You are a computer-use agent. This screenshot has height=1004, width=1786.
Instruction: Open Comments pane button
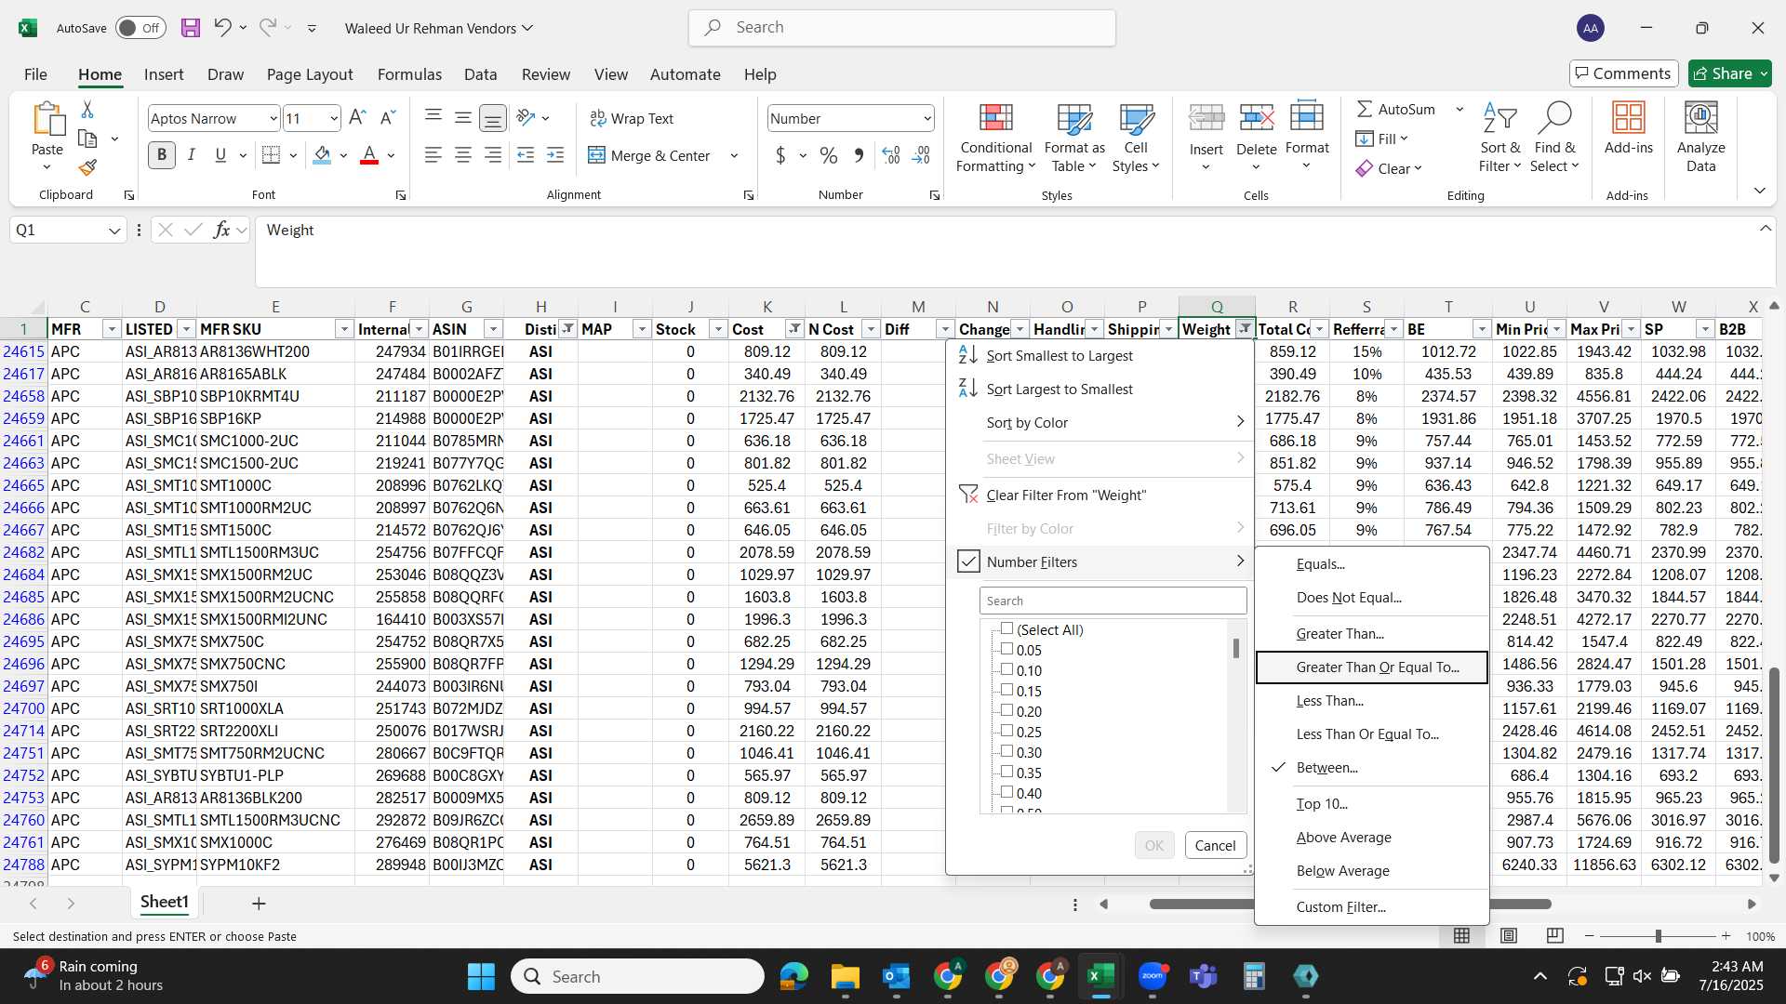coord(1623,73)
